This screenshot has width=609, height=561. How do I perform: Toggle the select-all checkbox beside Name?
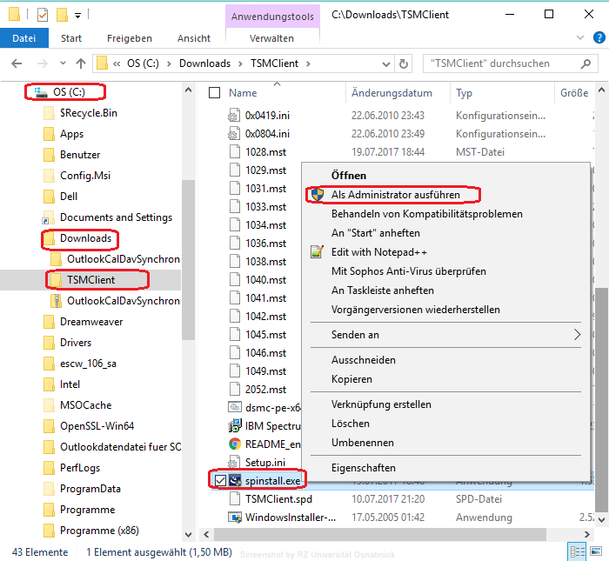[x=215, y=93]
